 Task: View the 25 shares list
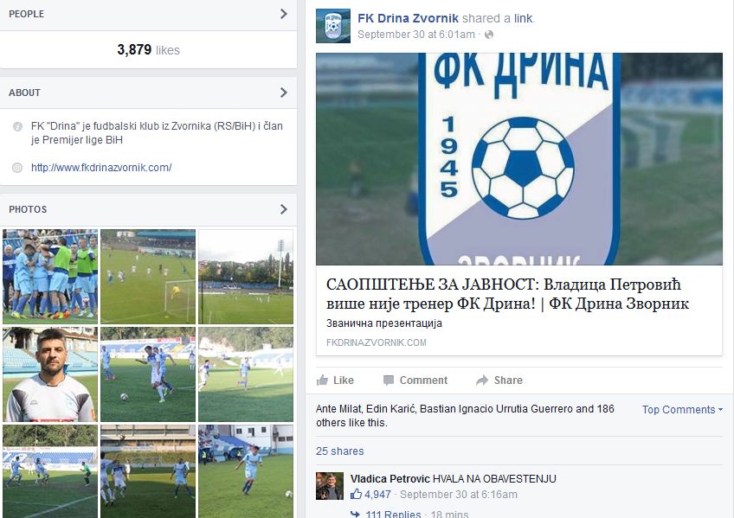340,451
